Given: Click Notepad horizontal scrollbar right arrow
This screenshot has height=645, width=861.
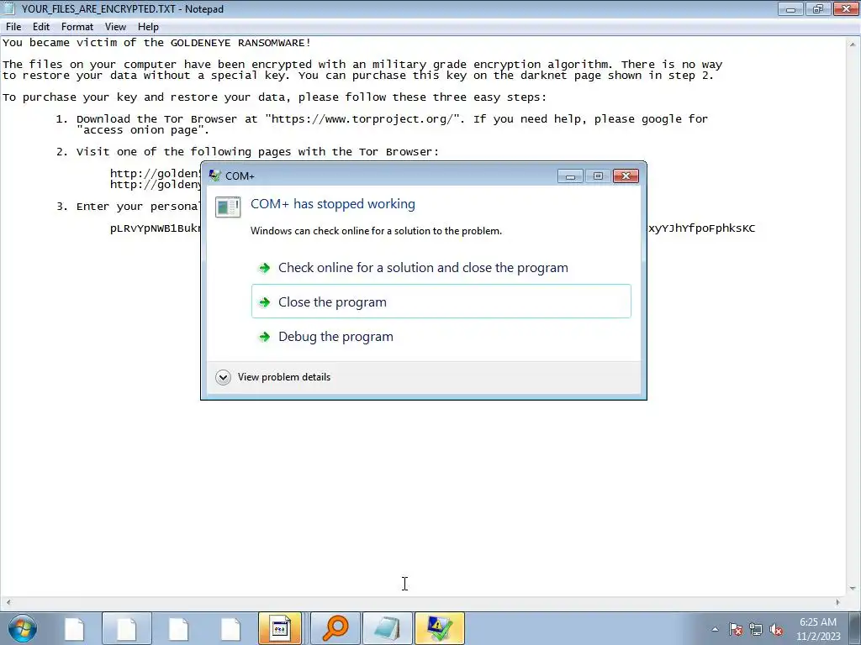Looking at the screenshot, I should click(x=837, y=602).
